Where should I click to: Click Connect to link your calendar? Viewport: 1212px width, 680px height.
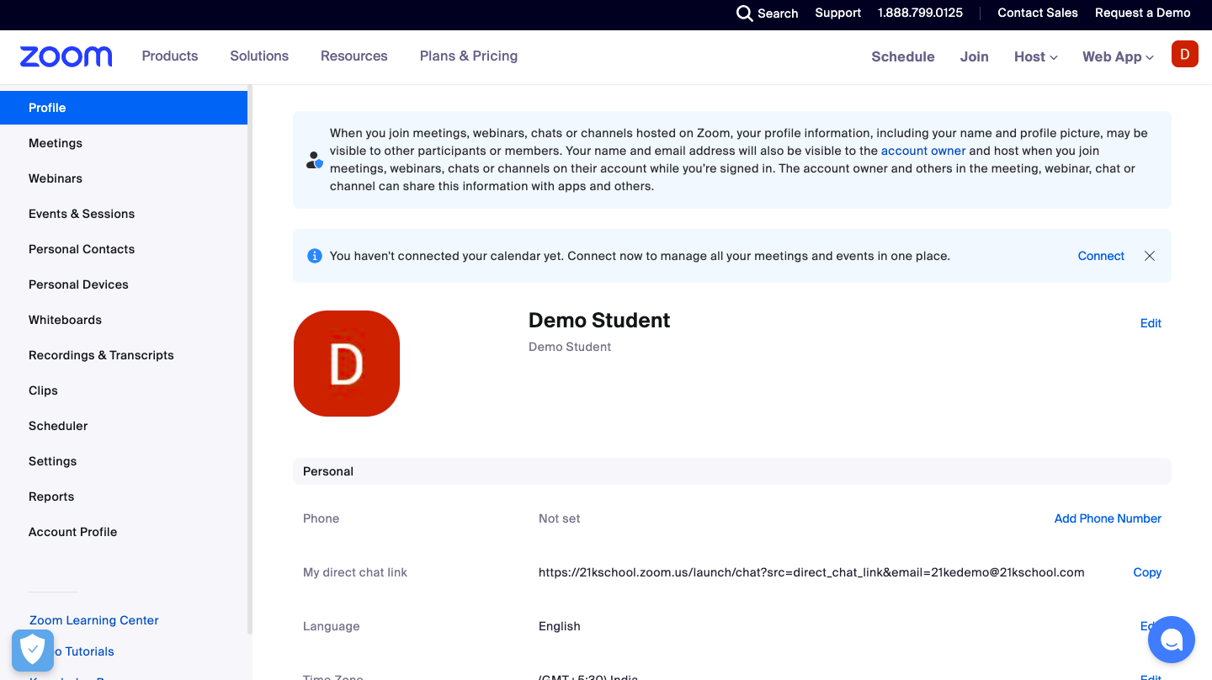click(x=1101, y=256)
